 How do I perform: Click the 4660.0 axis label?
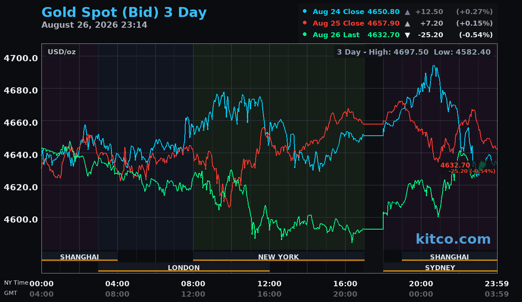tap(21, 122)
